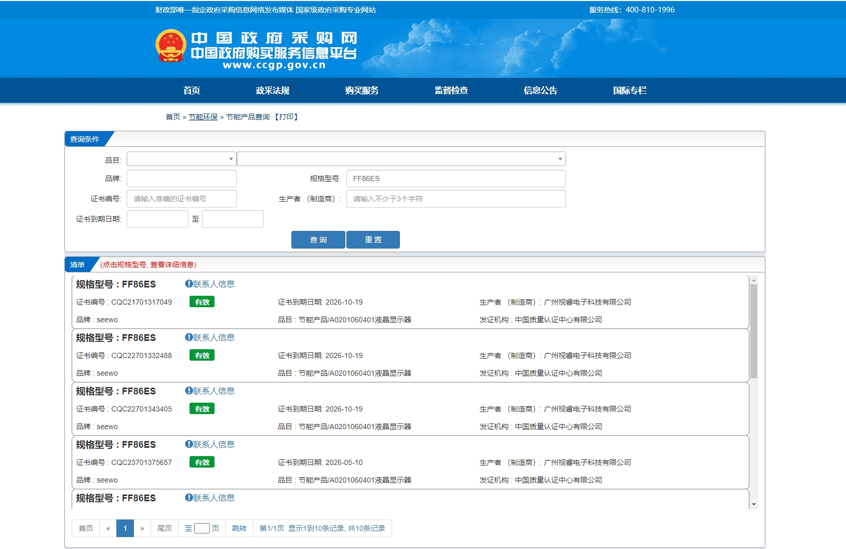Go to next page using » arrow

(x=142, y=528)
